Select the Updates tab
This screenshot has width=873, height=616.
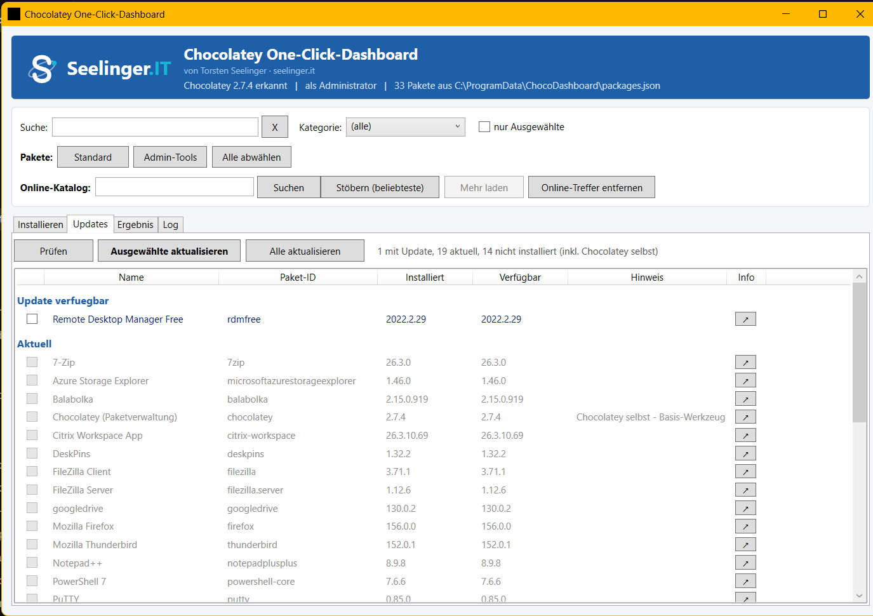pyautogui.click(x=90, y=224)
